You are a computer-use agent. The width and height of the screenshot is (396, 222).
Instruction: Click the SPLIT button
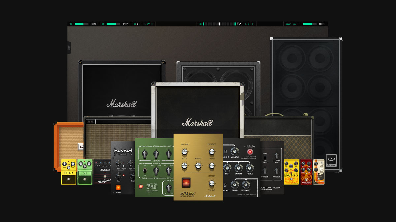coord(288,24)
